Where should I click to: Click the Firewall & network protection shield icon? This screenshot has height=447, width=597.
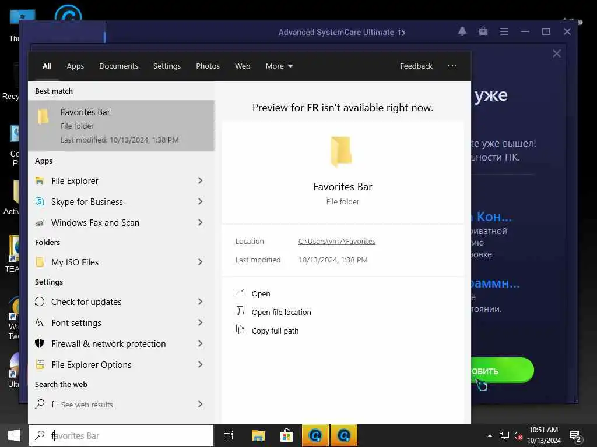point(40,343)
